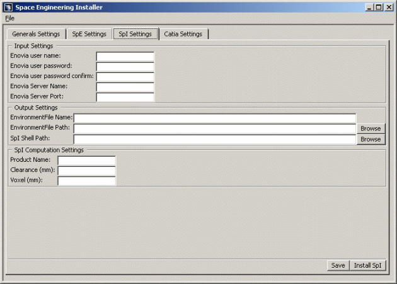Click the application icon in title bar
The height and width of the screenshot is (284, 397).
(8, 7)
